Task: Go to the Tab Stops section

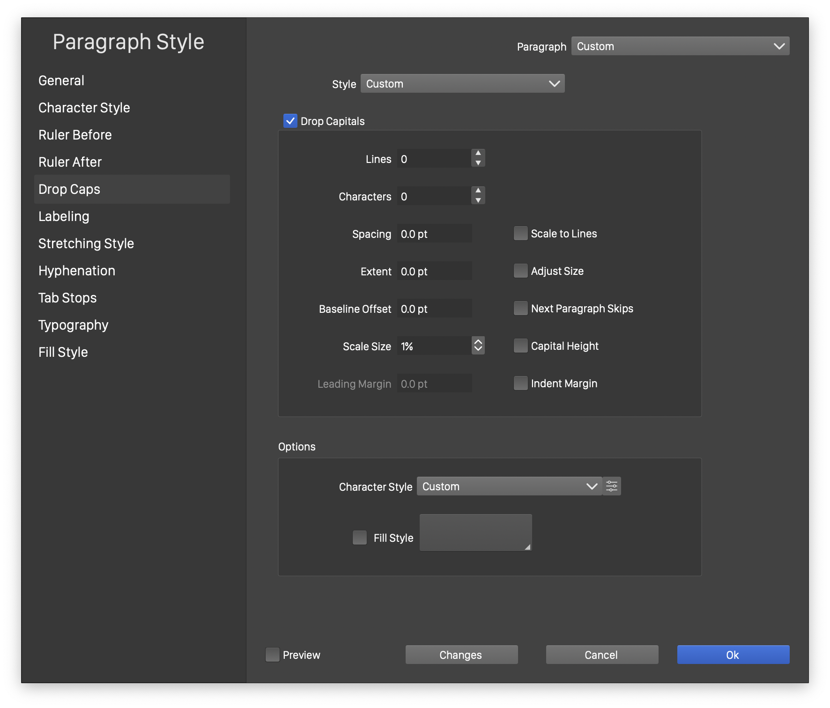Action: click(x=67, y=298)
